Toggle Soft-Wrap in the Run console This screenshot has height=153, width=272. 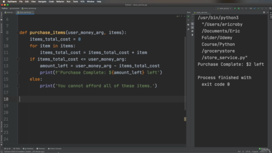(x=192, y=24)
